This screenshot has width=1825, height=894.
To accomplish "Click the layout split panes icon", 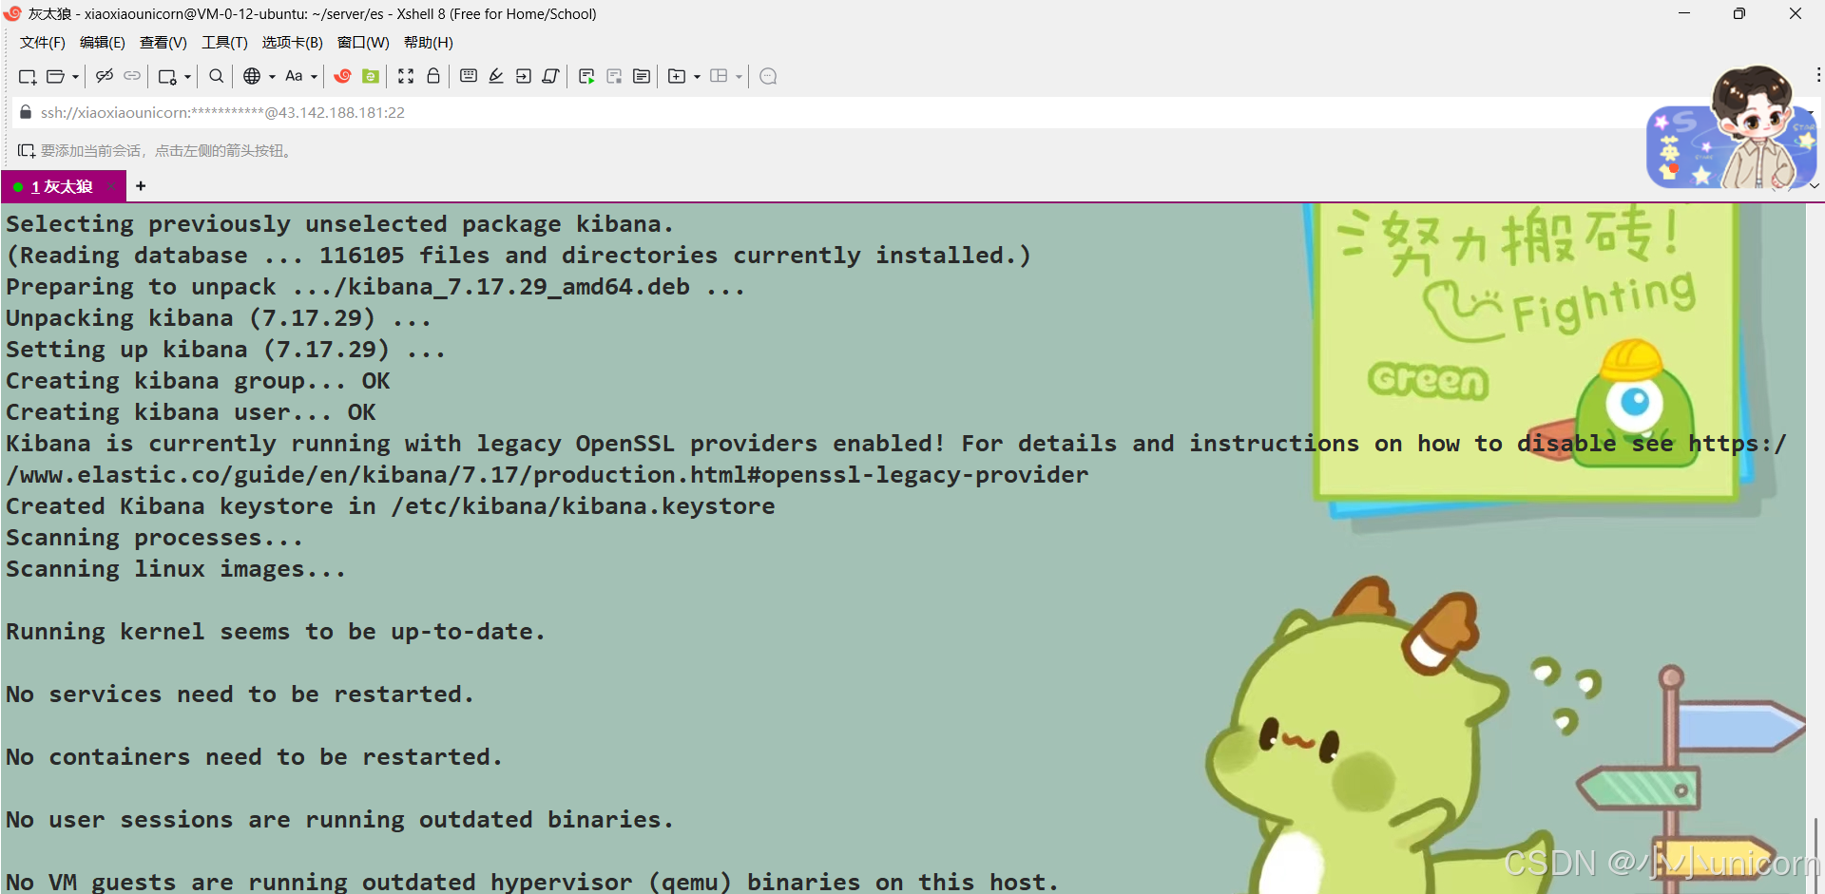I will [x=719, y=76].
